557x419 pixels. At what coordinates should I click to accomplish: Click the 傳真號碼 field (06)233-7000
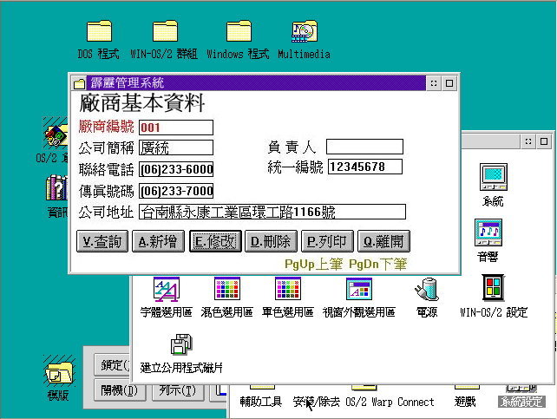176,191
